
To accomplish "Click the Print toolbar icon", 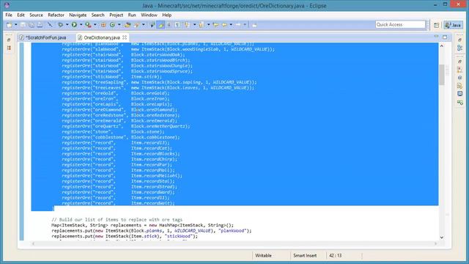I will (40, 25).
